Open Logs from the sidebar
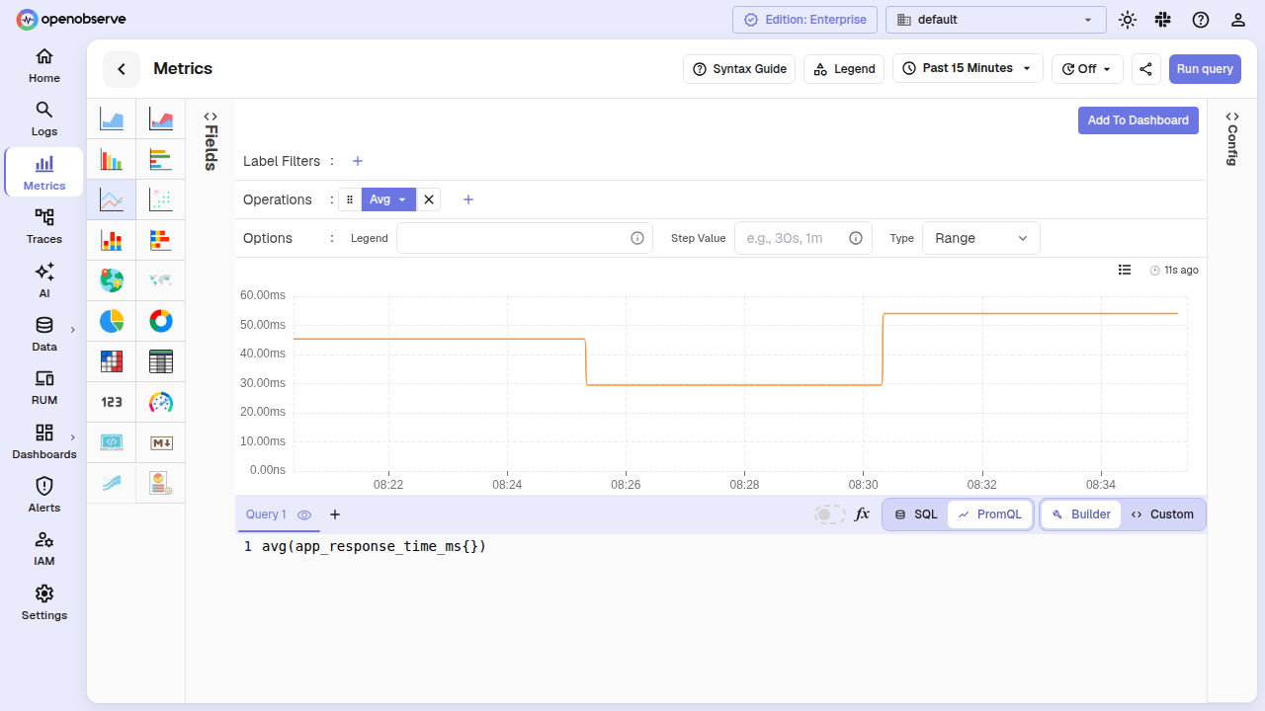 pos(43,118)
